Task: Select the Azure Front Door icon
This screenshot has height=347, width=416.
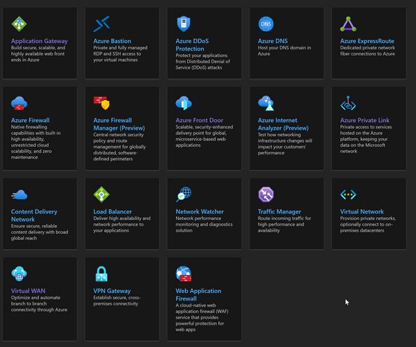Action: (x=184, y=103)
